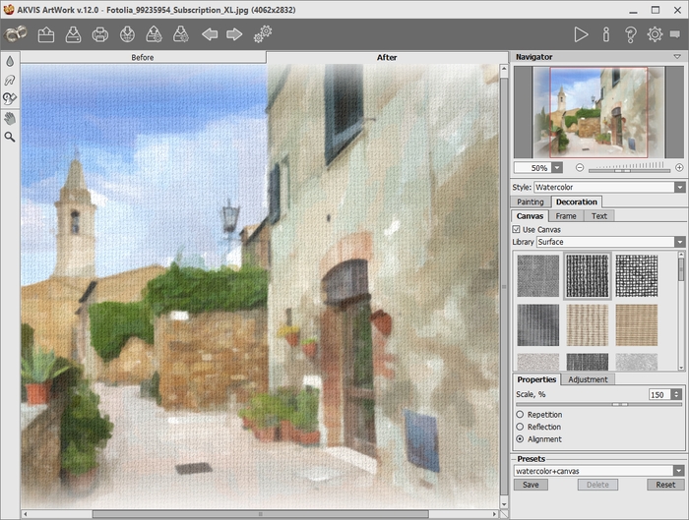Open Preferences gear icon at top right
This screenshot has height=520, width=689.
pos(655,34)
